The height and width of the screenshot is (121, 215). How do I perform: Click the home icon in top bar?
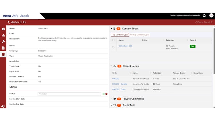click(x=204, y=15)
